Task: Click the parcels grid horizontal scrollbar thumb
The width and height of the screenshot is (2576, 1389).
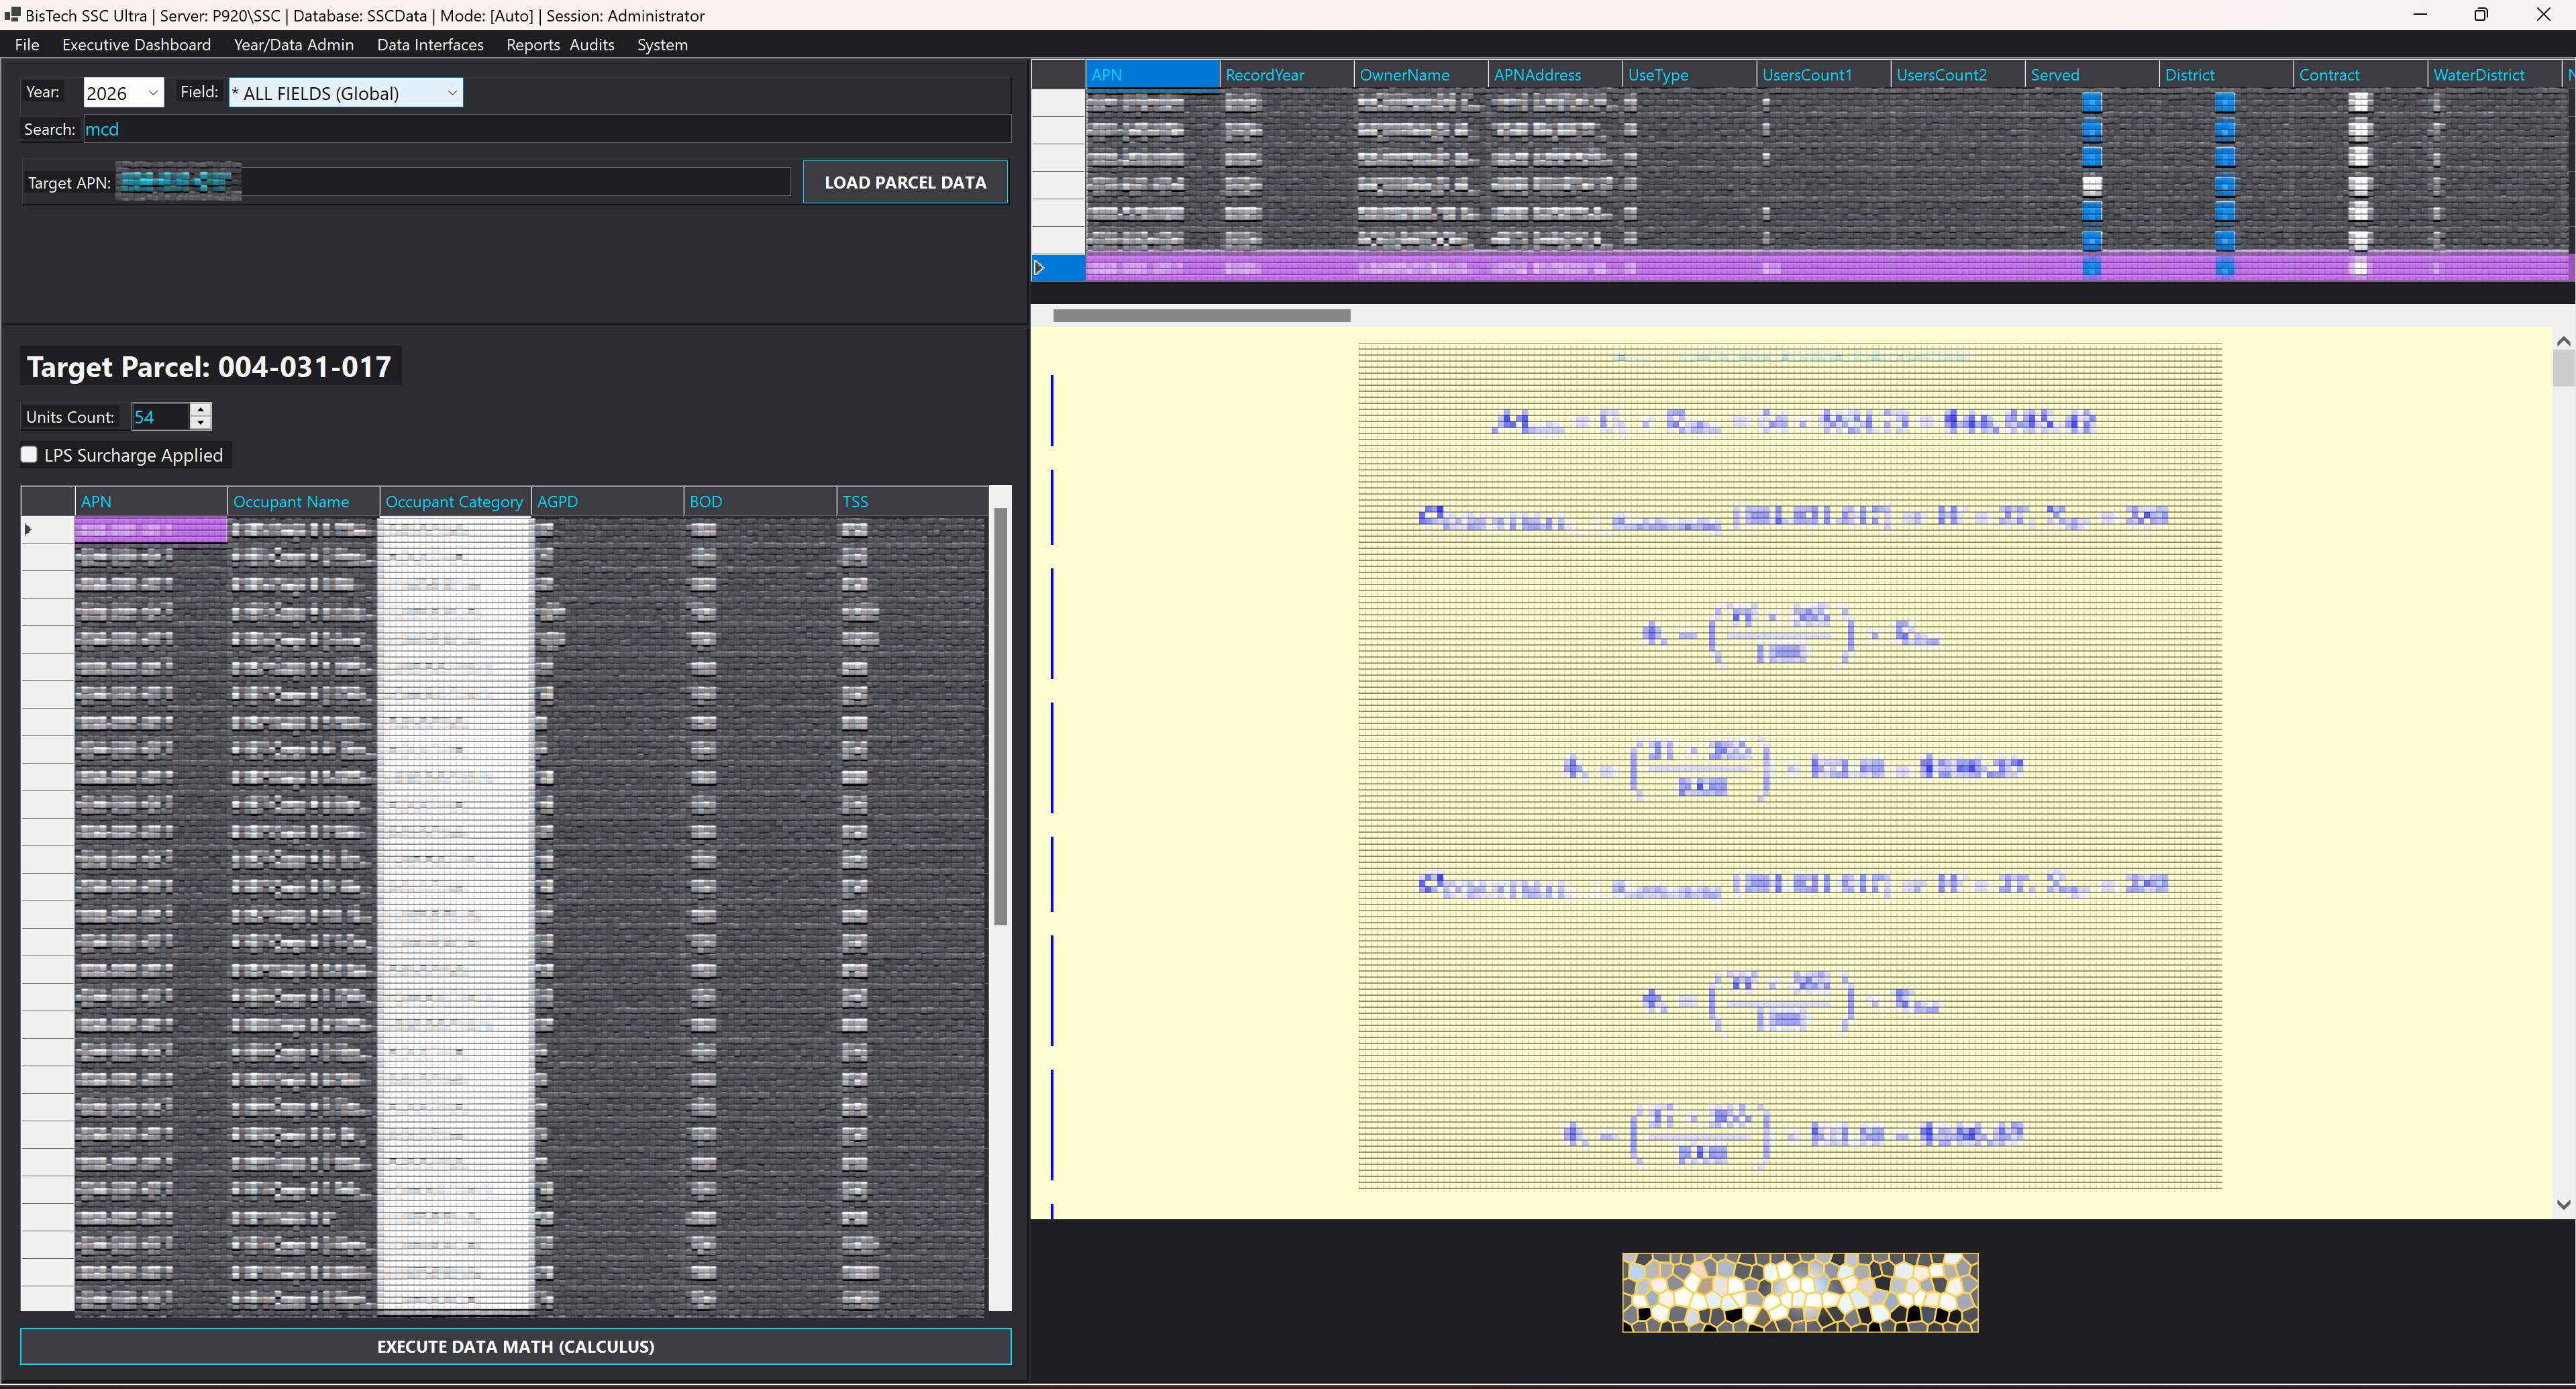Action: [1201, 315]
